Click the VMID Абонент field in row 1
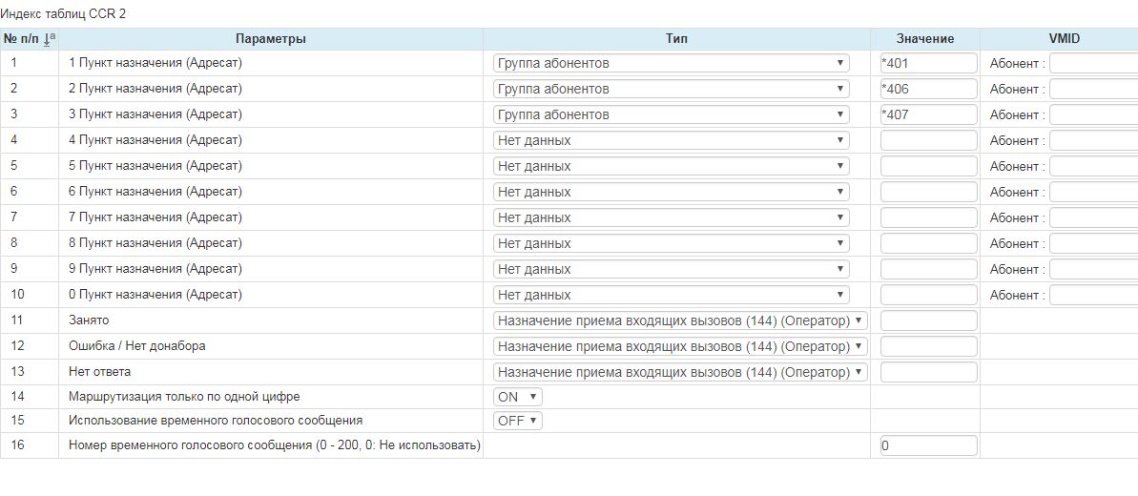This screenshot has width=1138, height=496. [1093, 63]
